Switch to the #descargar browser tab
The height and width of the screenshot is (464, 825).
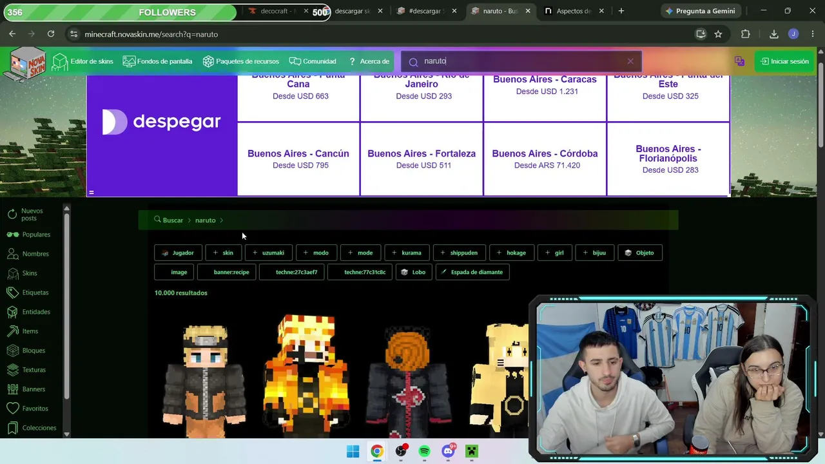[x=426, y=11]
